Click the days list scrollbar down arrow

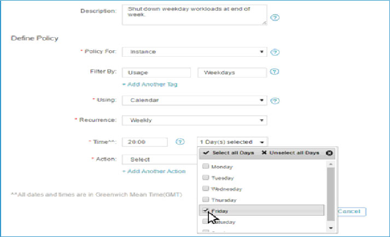coord(331,228)
